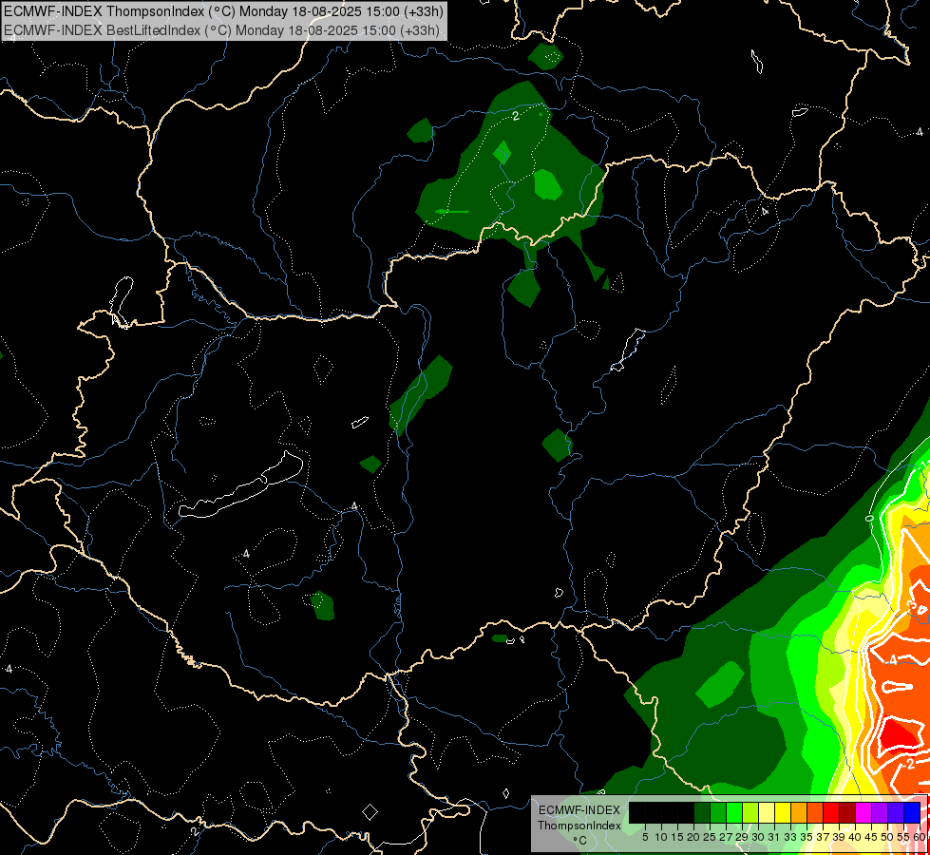Click the legend tick label 20

693,837
